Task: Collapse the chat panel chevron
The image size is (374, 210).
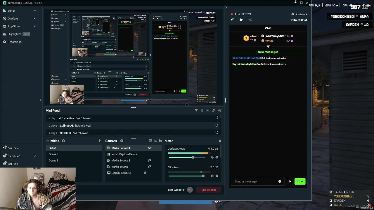Action: pos(226,8)
